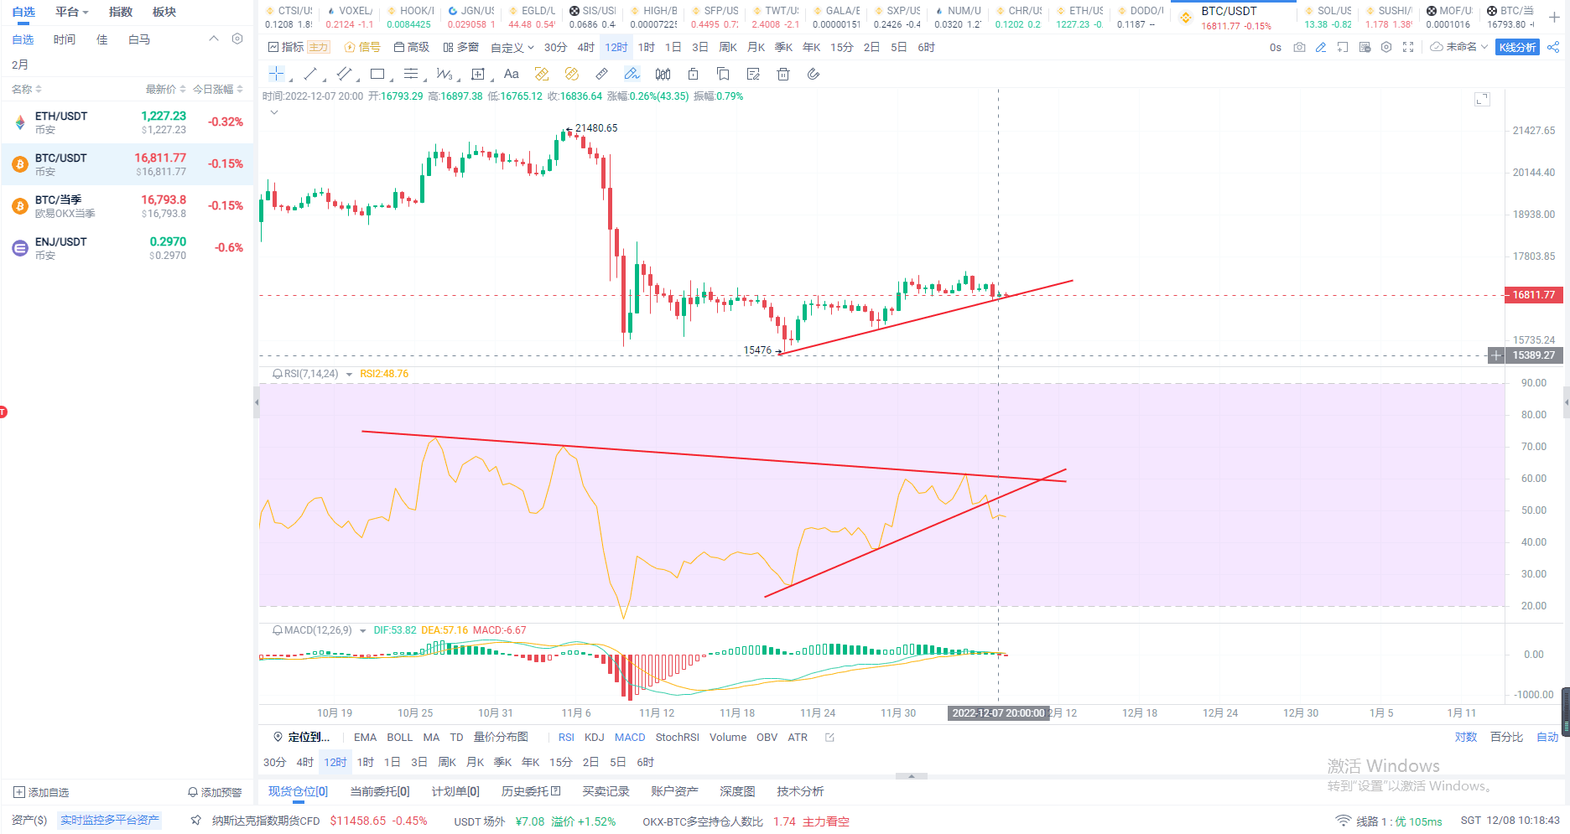Open watchlist settings gear icon
Viewport: 1570px width, 834px height.
pos(237,39)
